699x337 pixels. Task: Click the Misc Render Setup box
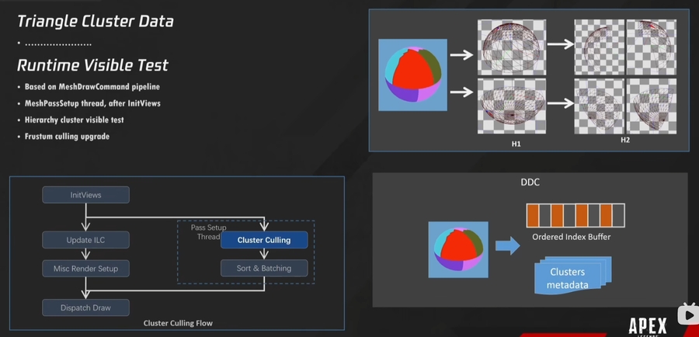tap(85, 268)
